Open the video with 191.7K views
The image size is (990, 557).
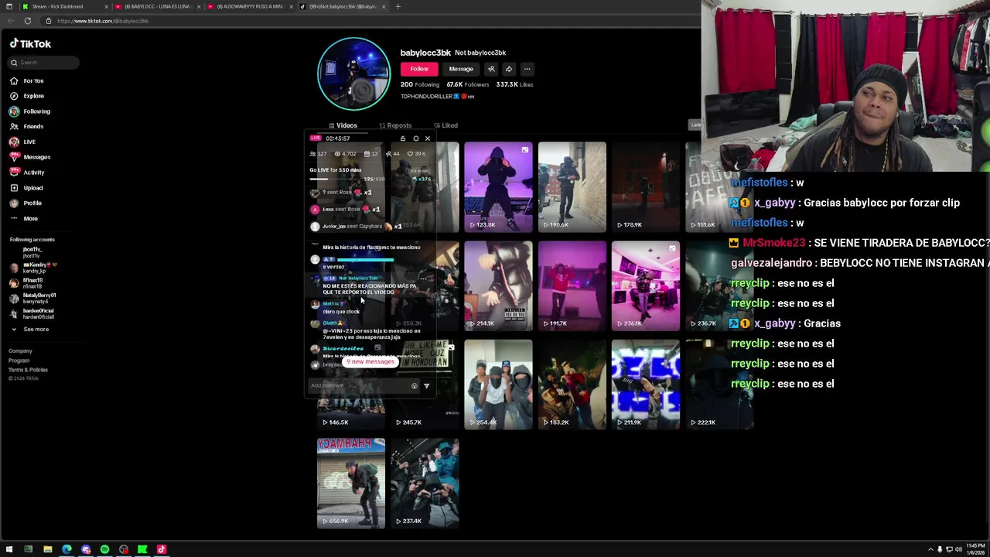click(572, 285)
